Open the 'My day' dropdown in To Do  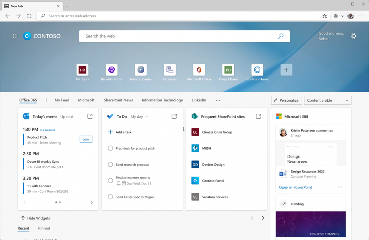pyautogui.click(x=139, y=116)
